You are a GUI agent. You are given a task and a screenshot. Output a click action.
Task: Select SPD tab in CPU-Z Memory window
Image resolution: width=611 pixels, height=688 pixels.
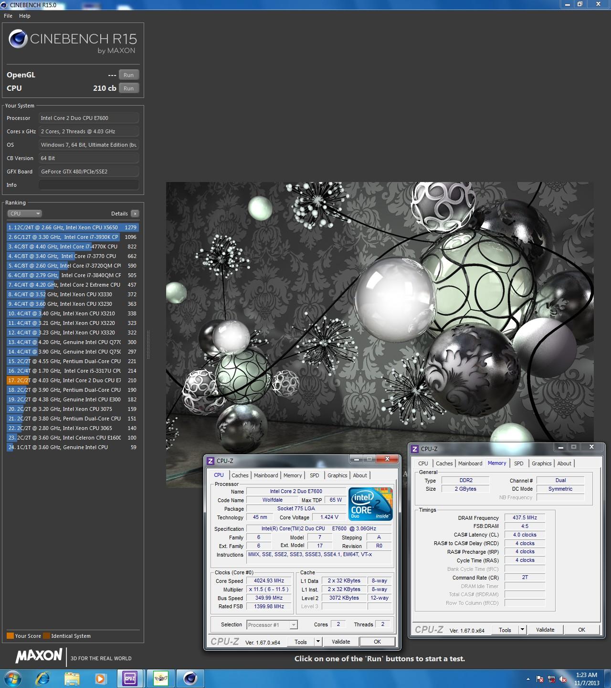coord(518,463)
